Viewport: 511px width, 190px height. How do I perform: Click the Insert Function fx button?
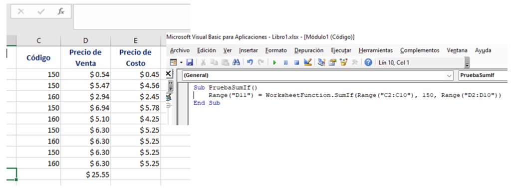[x=61, y=12]
